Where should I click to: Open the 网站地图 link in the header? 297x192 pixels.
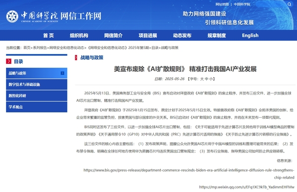[222, 4]
